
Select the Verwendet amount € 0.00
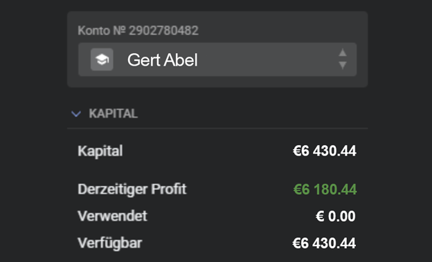[x=336, y=216]
